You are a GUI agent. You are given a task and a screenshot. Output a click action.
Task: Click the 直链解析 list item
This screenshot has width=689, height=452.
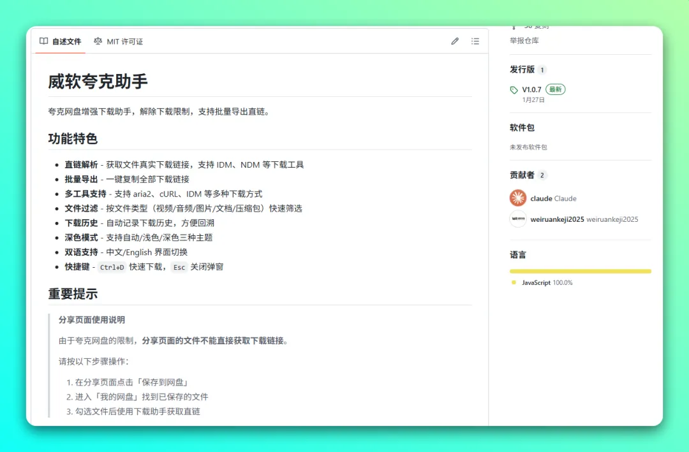click(x=184, y=164)
